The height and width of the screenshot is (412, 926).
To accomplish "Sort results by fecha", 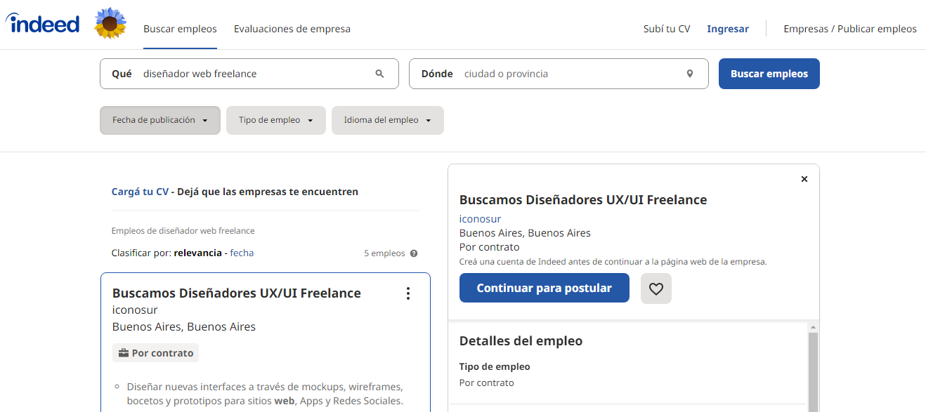I will [x=242, y=253].
